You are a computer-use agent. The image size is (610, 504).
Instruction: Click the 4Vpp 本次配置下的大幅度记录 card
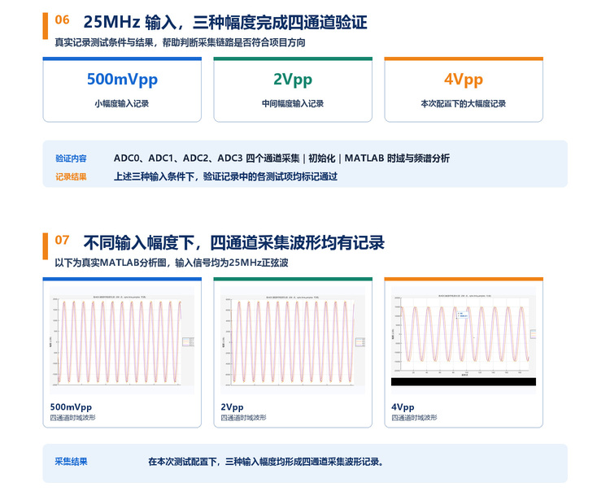(464, 90)
